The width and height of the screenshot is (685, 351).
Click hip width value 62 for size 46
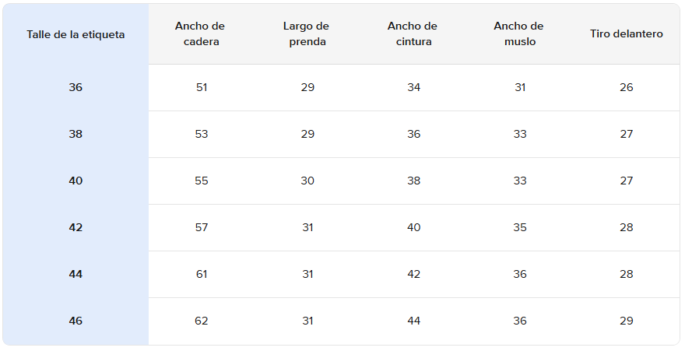click(202, 321)
